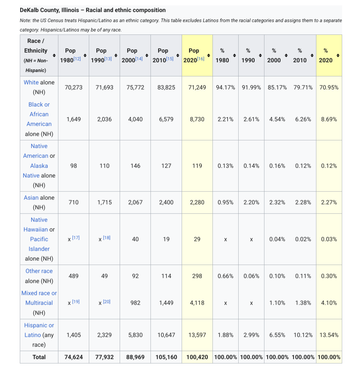362x370 pixels.
Task: Open the Native Hawaiian link
Action: pos(36,225)
